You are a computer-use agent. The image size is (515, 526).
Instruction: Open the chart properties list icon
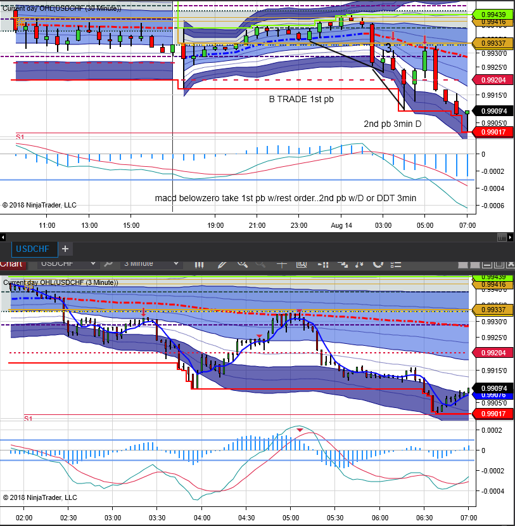[396, 265]
